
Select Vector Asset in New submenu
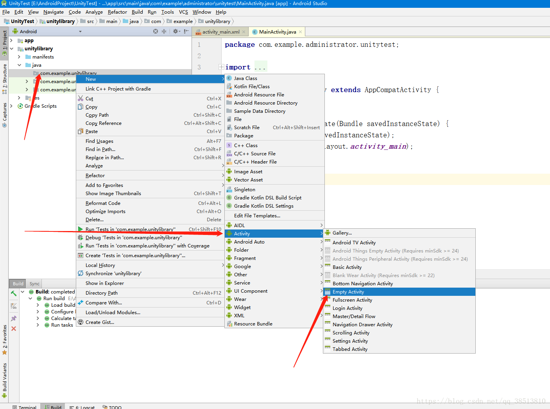click(x=274, y=180)
